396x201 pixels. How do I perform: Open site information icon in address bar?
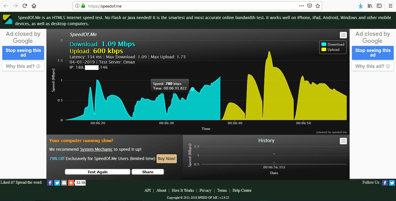[x=77, y=6]
